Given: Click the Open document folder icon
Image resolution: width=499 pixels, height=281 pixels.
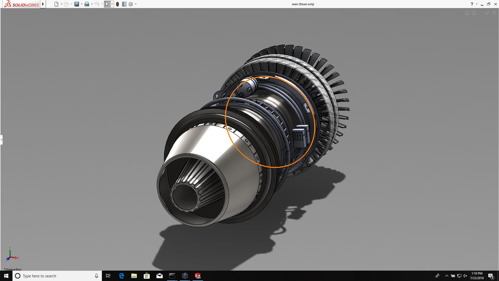Looking at the screenshot, I should click(66, 4).
